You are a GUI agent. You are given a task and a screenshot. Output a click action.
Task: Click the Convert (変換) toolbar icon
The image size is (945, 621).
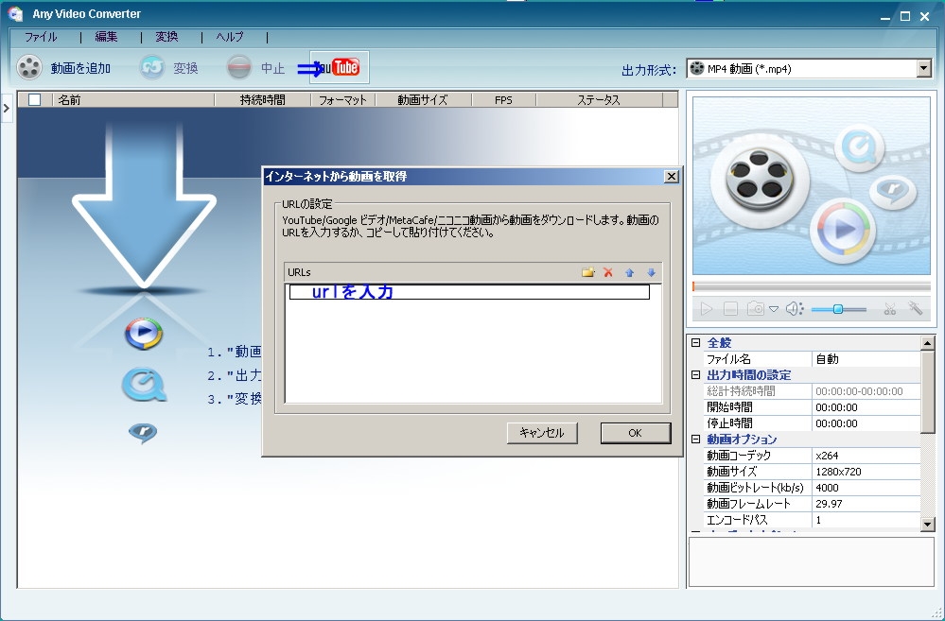coord(152,67)
